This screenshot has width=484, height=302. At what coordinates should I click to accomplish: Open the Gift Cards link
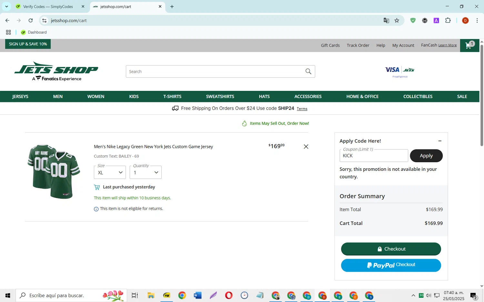[x=330, y=45]
